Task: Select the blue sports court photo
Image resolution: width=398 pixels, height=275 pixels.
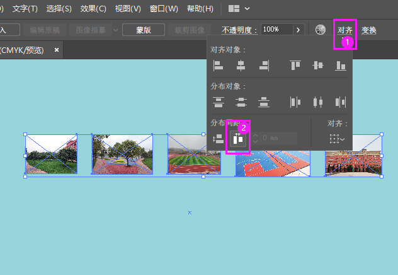Action: click(273, 164)
